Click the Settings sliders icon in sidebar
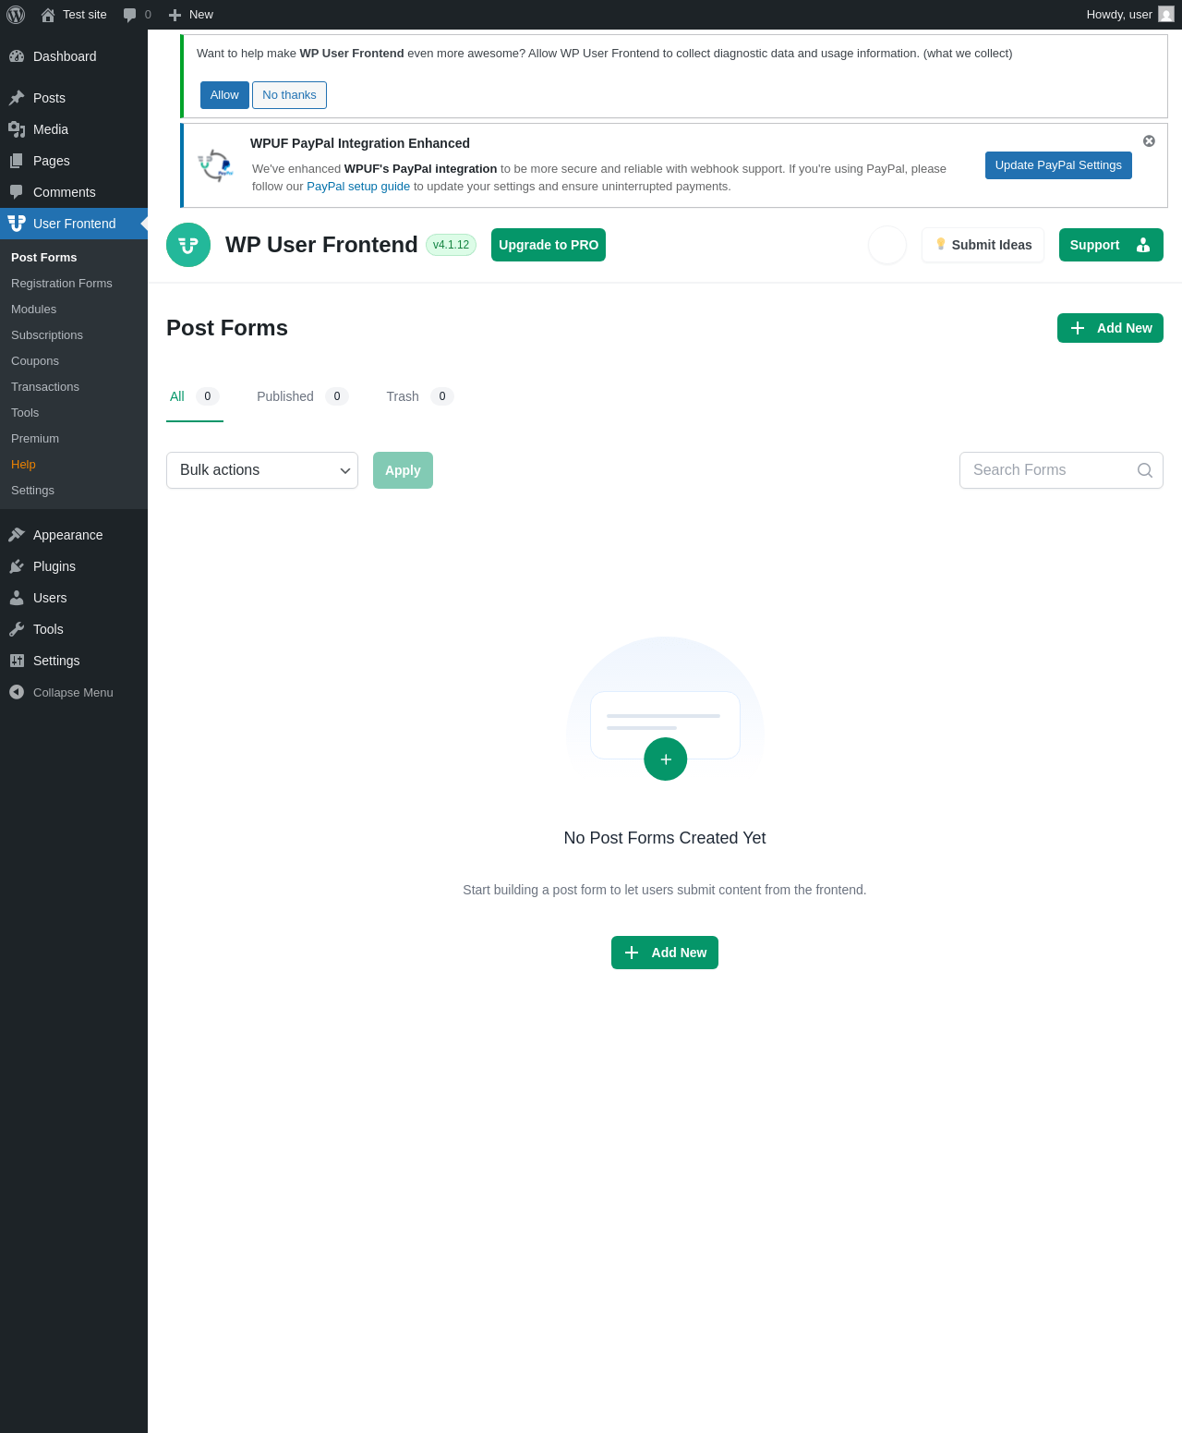Viewport: 1182px width, 1433px height. point(17,661)
